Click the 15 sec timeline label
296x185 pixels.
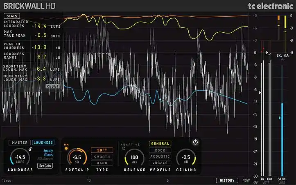7,181
